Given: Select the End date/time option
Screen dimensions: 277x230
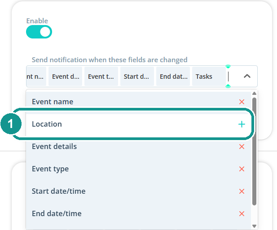Looking at the screenshot, I should (138, 213).
